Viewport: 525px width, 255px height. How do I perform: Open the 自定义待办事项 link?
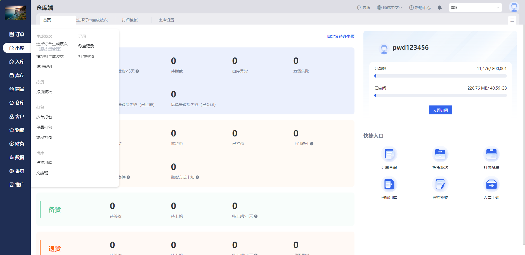340,36
